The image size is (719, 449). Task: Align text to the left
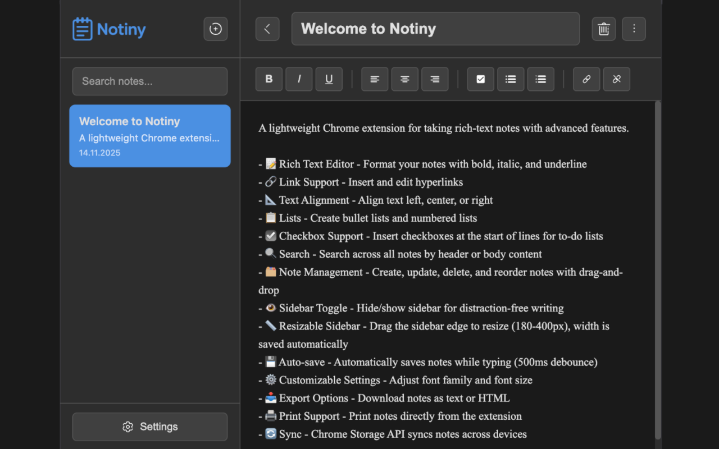[x=375, y=79]
